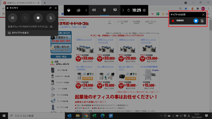Open the notification center icon
The width and height of the screenshot is (212, 119).
tap(206, 116)
